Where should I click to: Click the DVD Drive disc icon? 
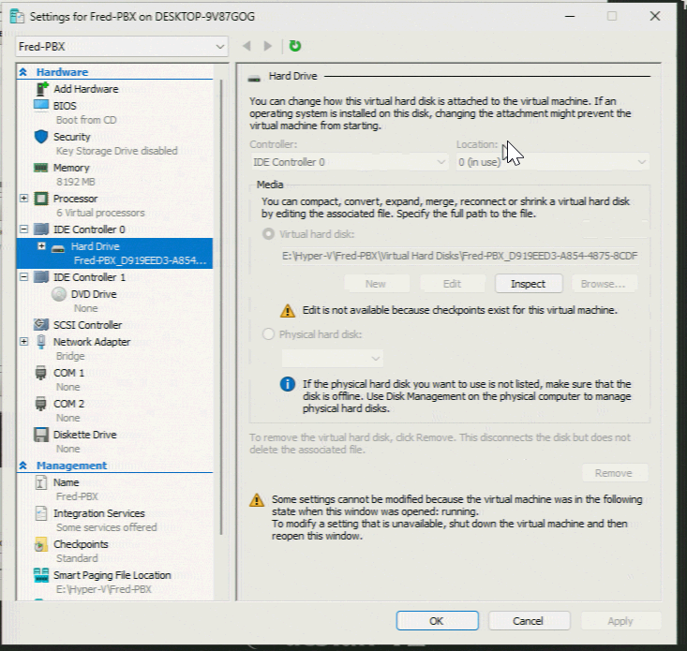[x=58, y=294]
